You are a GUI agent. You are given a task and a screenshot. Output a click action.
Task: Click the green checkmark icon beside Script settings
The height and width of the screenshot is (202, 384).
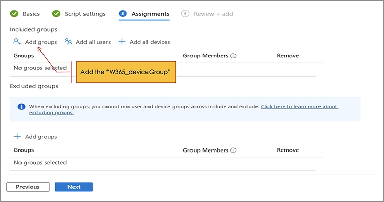(x=56, y=14)
